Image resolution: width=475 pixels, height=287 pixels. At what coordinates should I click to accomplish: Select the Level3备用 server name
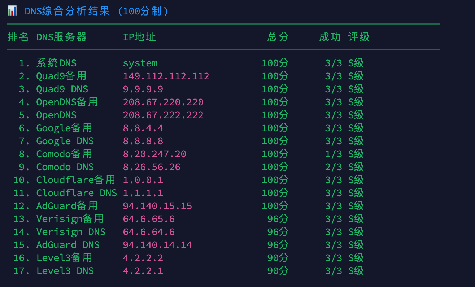pyautogui.click(x=64, y=258)
